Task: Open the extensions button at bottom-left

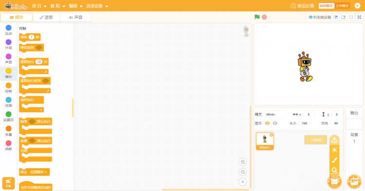Action: tap(8, 183)
